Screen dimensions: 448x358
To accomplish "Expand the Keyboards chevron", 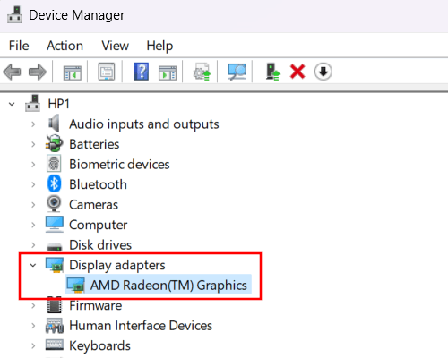I will pos(33,345).
